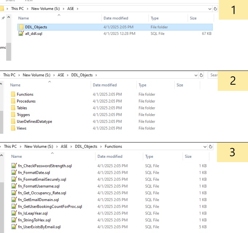The image size is (248, 233).
Task: Click the all_ddl.sql file icon
Action: [21, 33]
